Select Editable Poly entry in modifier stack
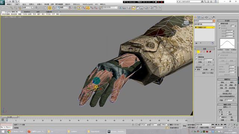The height and width of the screenshot is (134, 239). tap(205, 27)
